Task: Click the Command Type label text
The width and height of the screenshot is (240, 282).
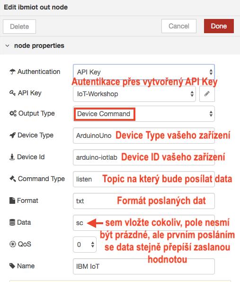Action: click(x=42, y=179)
